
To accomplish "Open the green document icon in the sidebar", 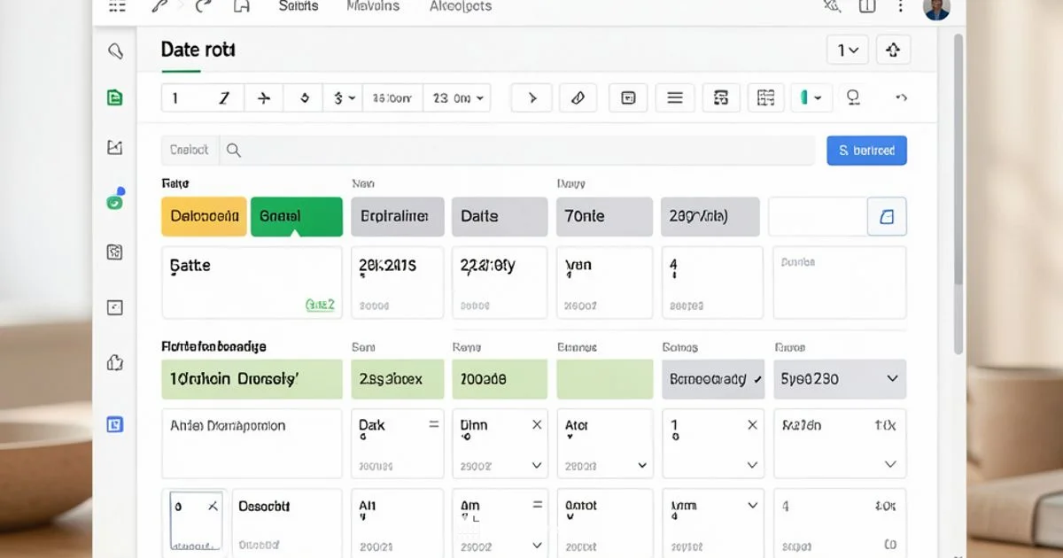I will point(114,97).
